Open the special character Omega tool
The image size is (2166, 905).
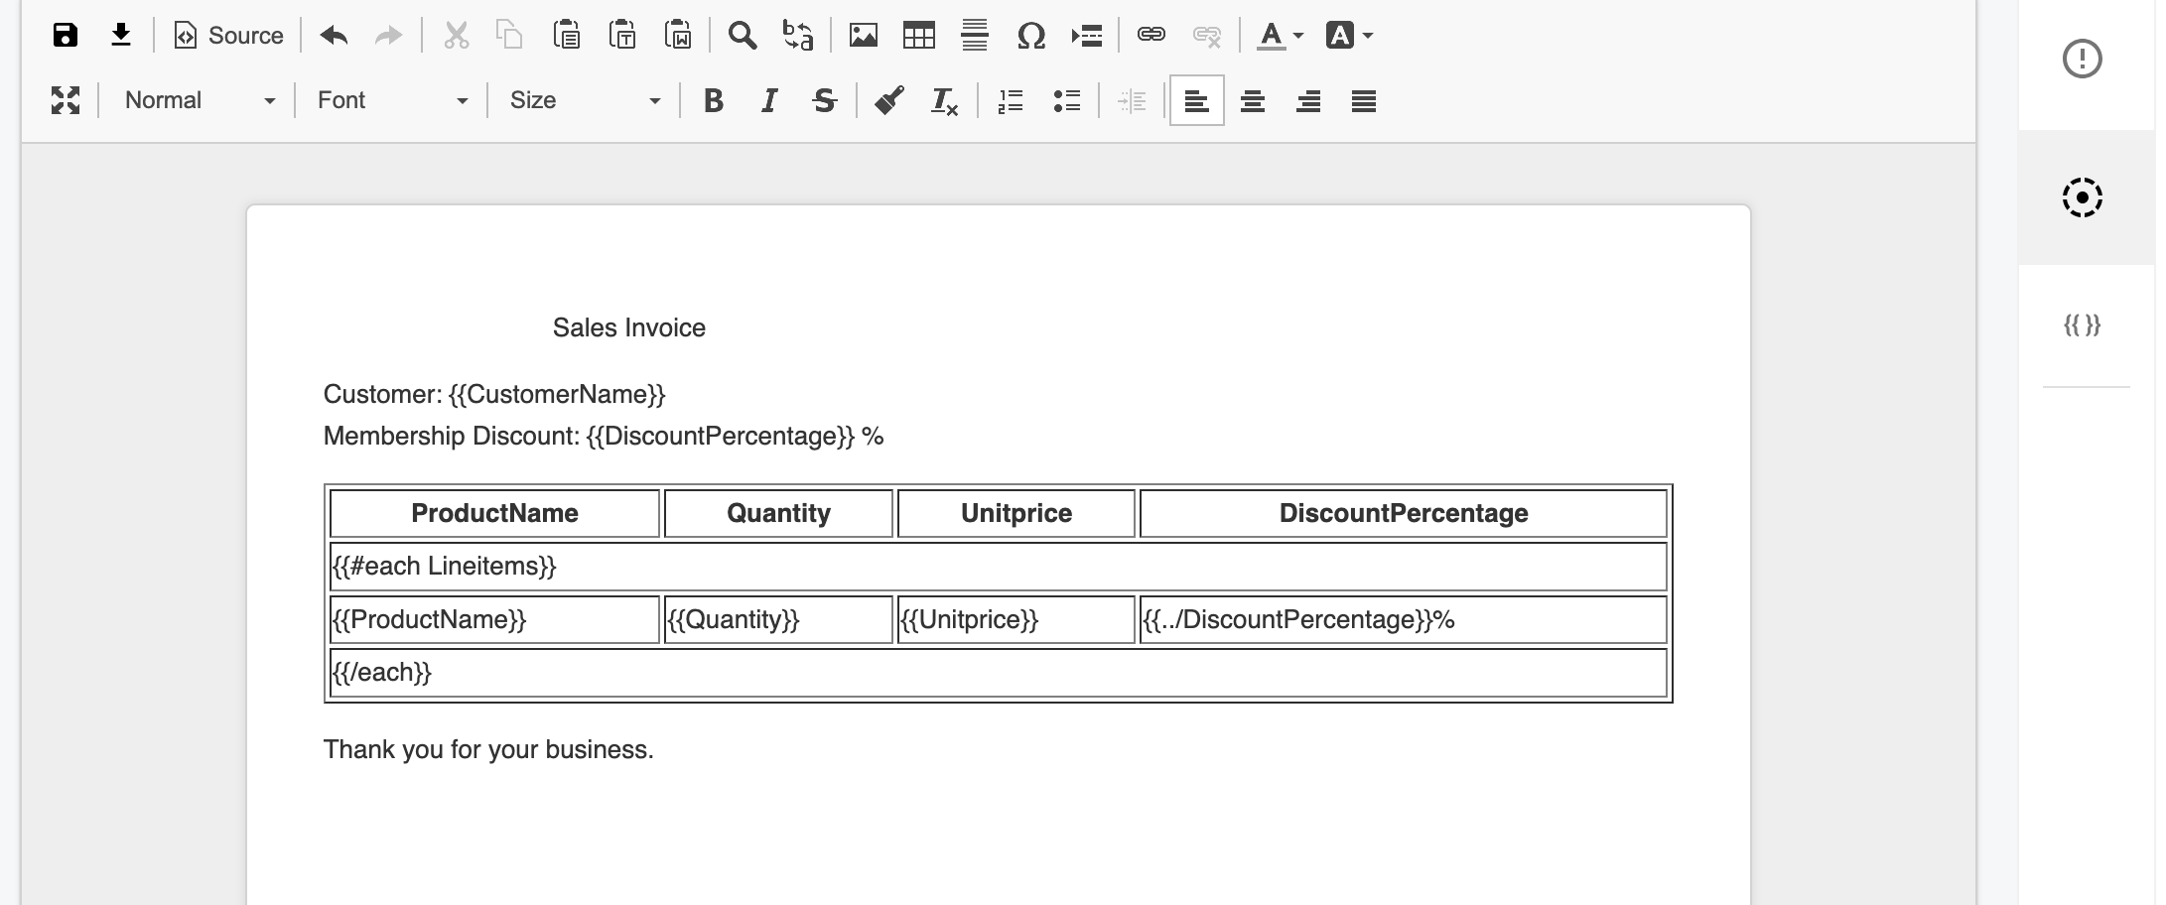[x=1030, y=36]
